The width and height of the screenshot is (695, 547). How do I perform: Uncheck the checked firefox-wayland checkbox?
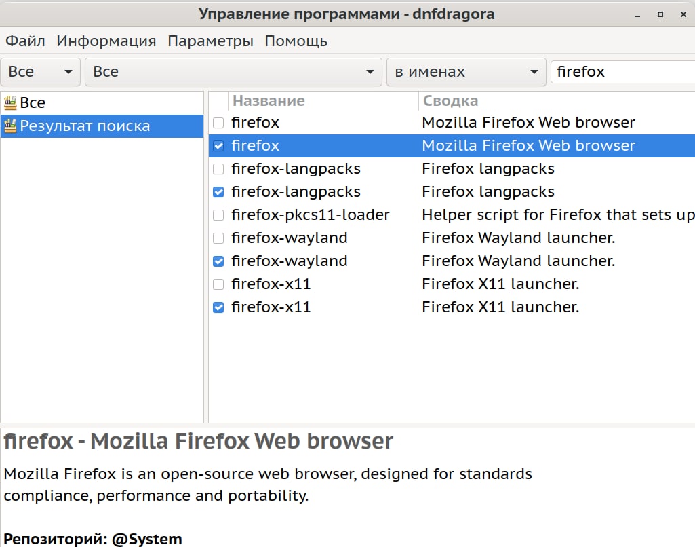[x=218, y=261]
